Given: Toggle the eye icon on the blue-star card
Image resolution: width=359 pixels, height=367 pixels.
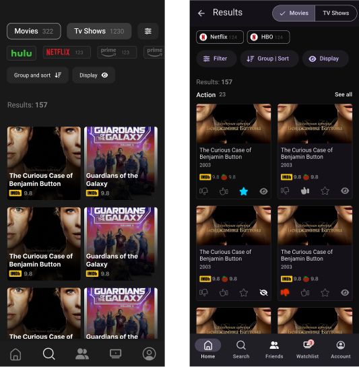Looking at the screenshot, I should pos(263,191).
